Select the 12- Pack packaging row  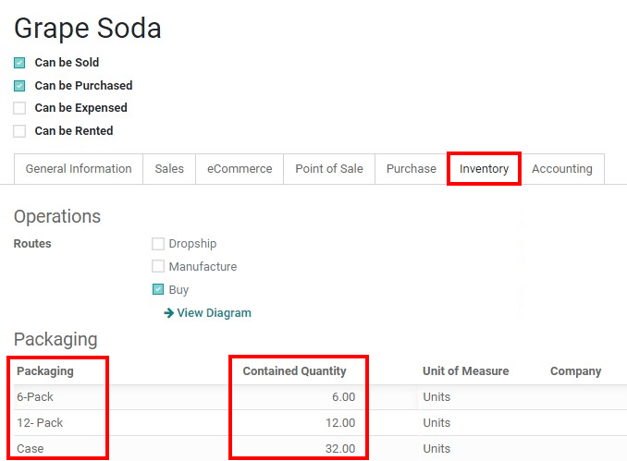coord(40,423)
